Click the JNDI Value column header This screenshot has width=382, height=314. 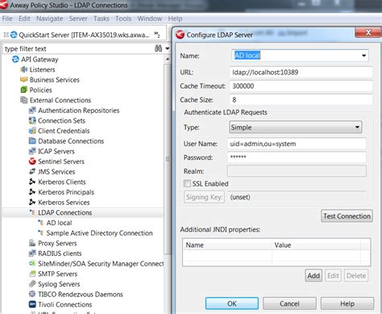click(317, 245)
